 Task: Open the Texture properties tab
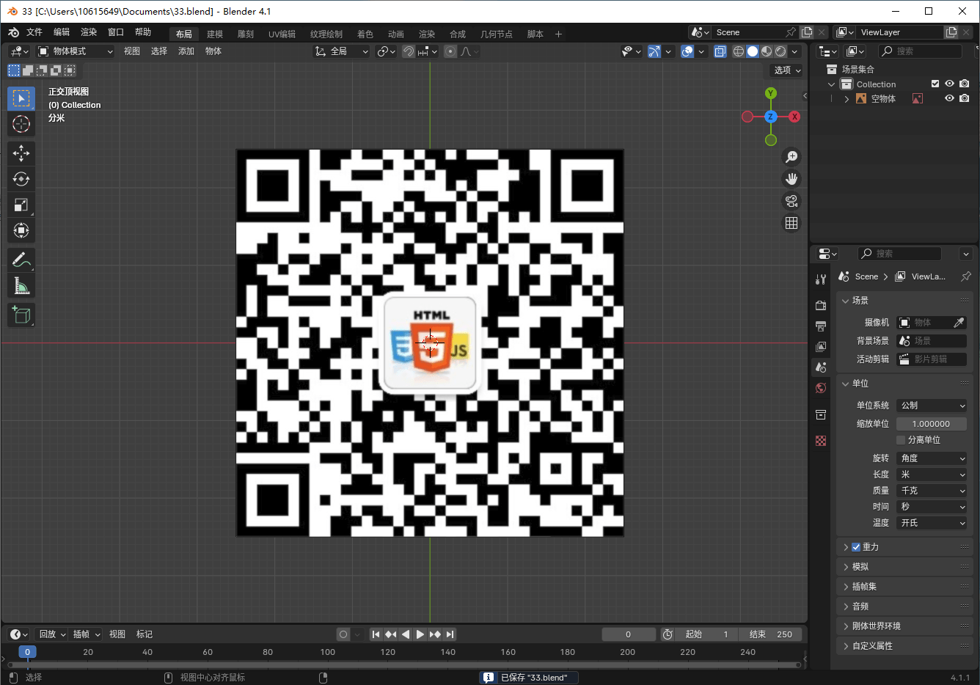[x=821, y=441]
